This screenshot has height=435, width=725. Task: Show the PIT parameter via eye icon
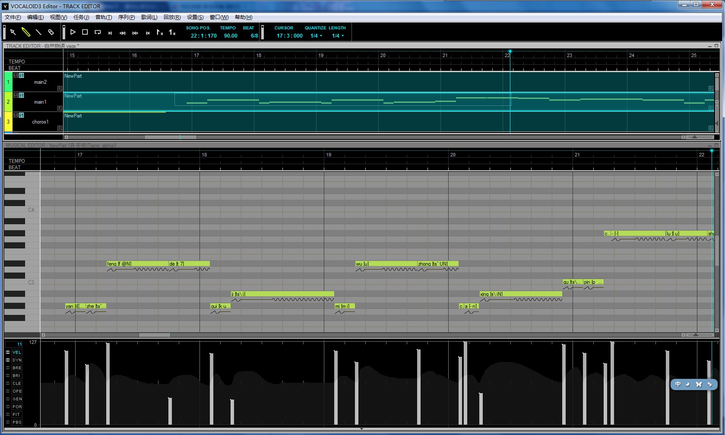(8, 414)
